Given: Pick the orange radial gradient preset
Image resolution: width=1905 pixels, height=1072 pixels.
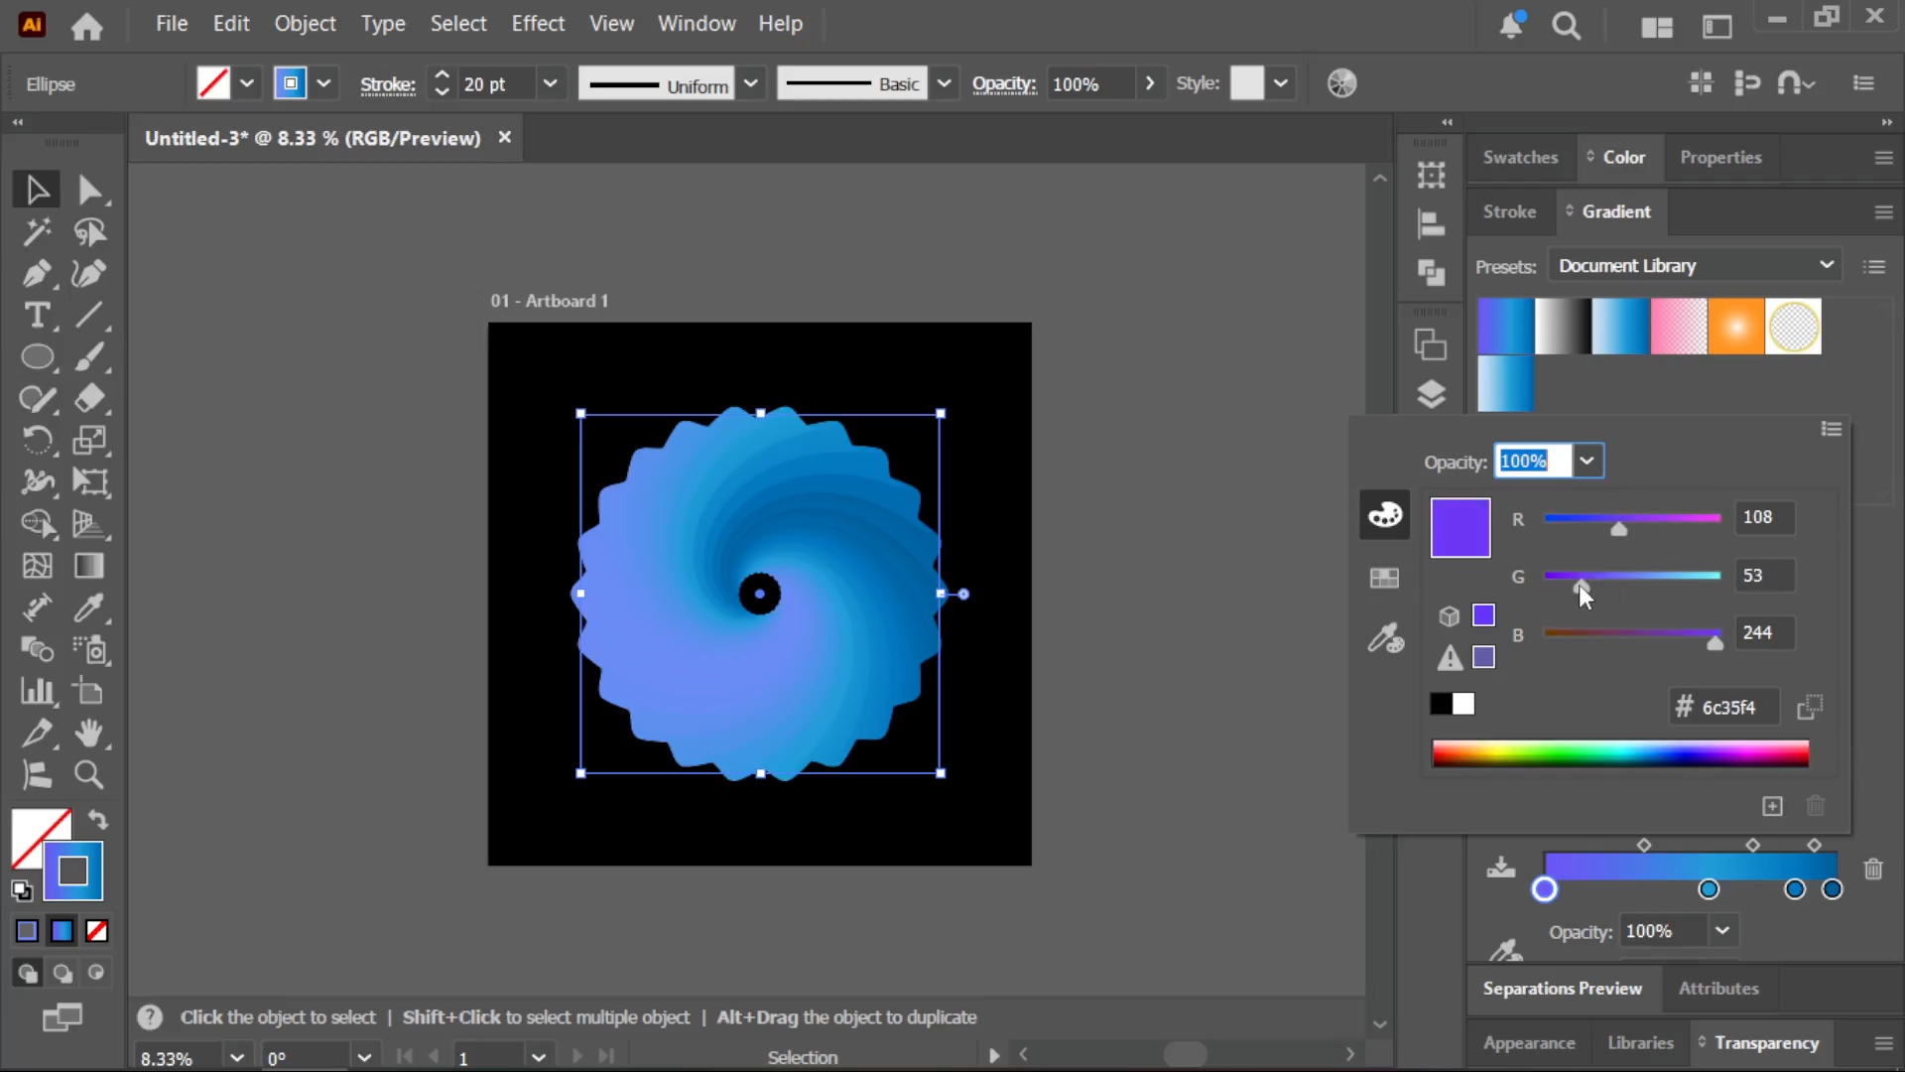Looking at the screenshot, I should 1735,327.
